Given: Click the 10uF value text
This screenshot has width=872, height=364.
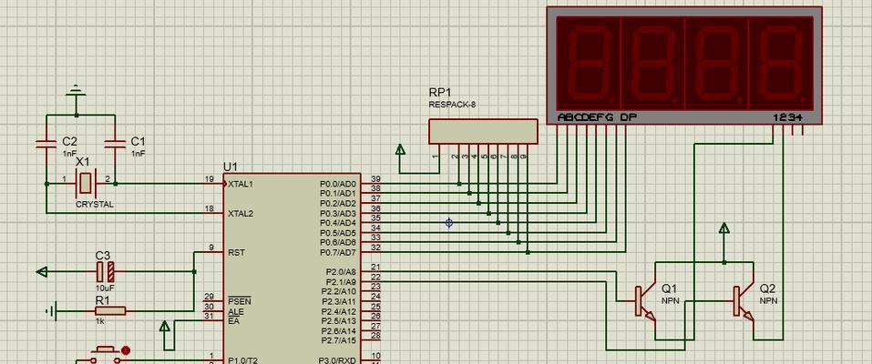Looking at the screenshot, I should click(105, 289).
